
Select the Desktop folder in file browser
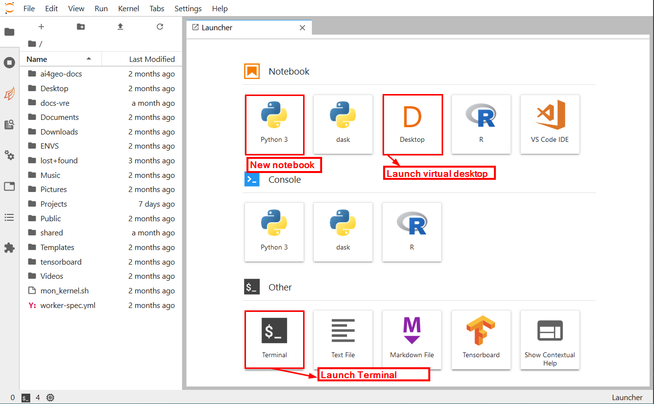click(x=101, y=89)
